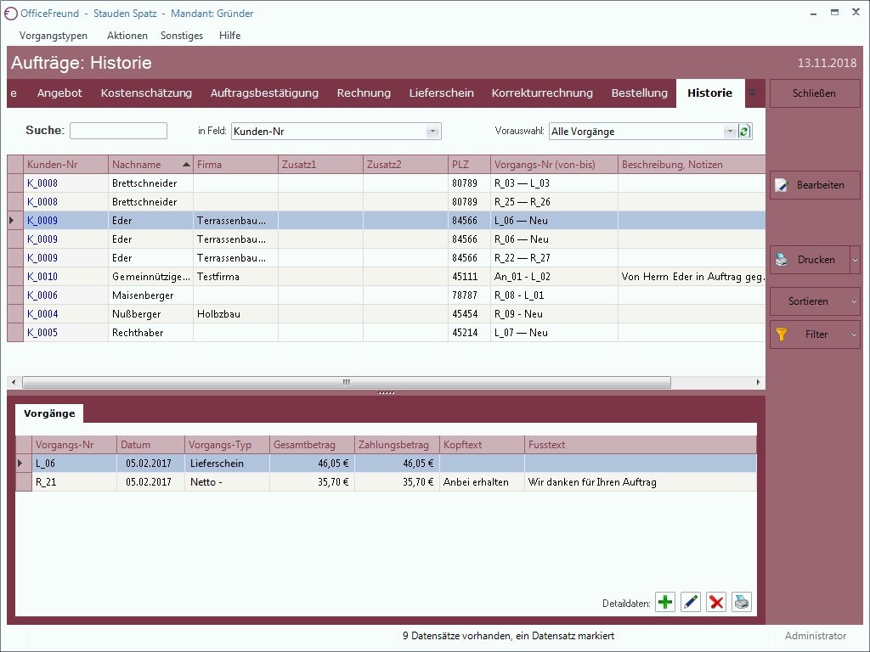Click the red X delete Detaildaten icon

(715, 602)
